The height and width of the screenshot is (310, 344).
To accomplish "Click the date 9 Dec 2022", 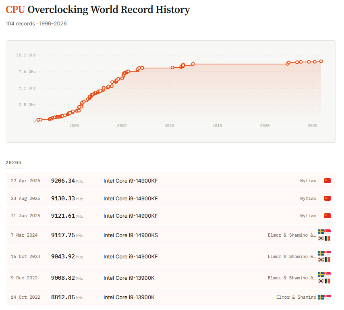I will click(24, 278).
